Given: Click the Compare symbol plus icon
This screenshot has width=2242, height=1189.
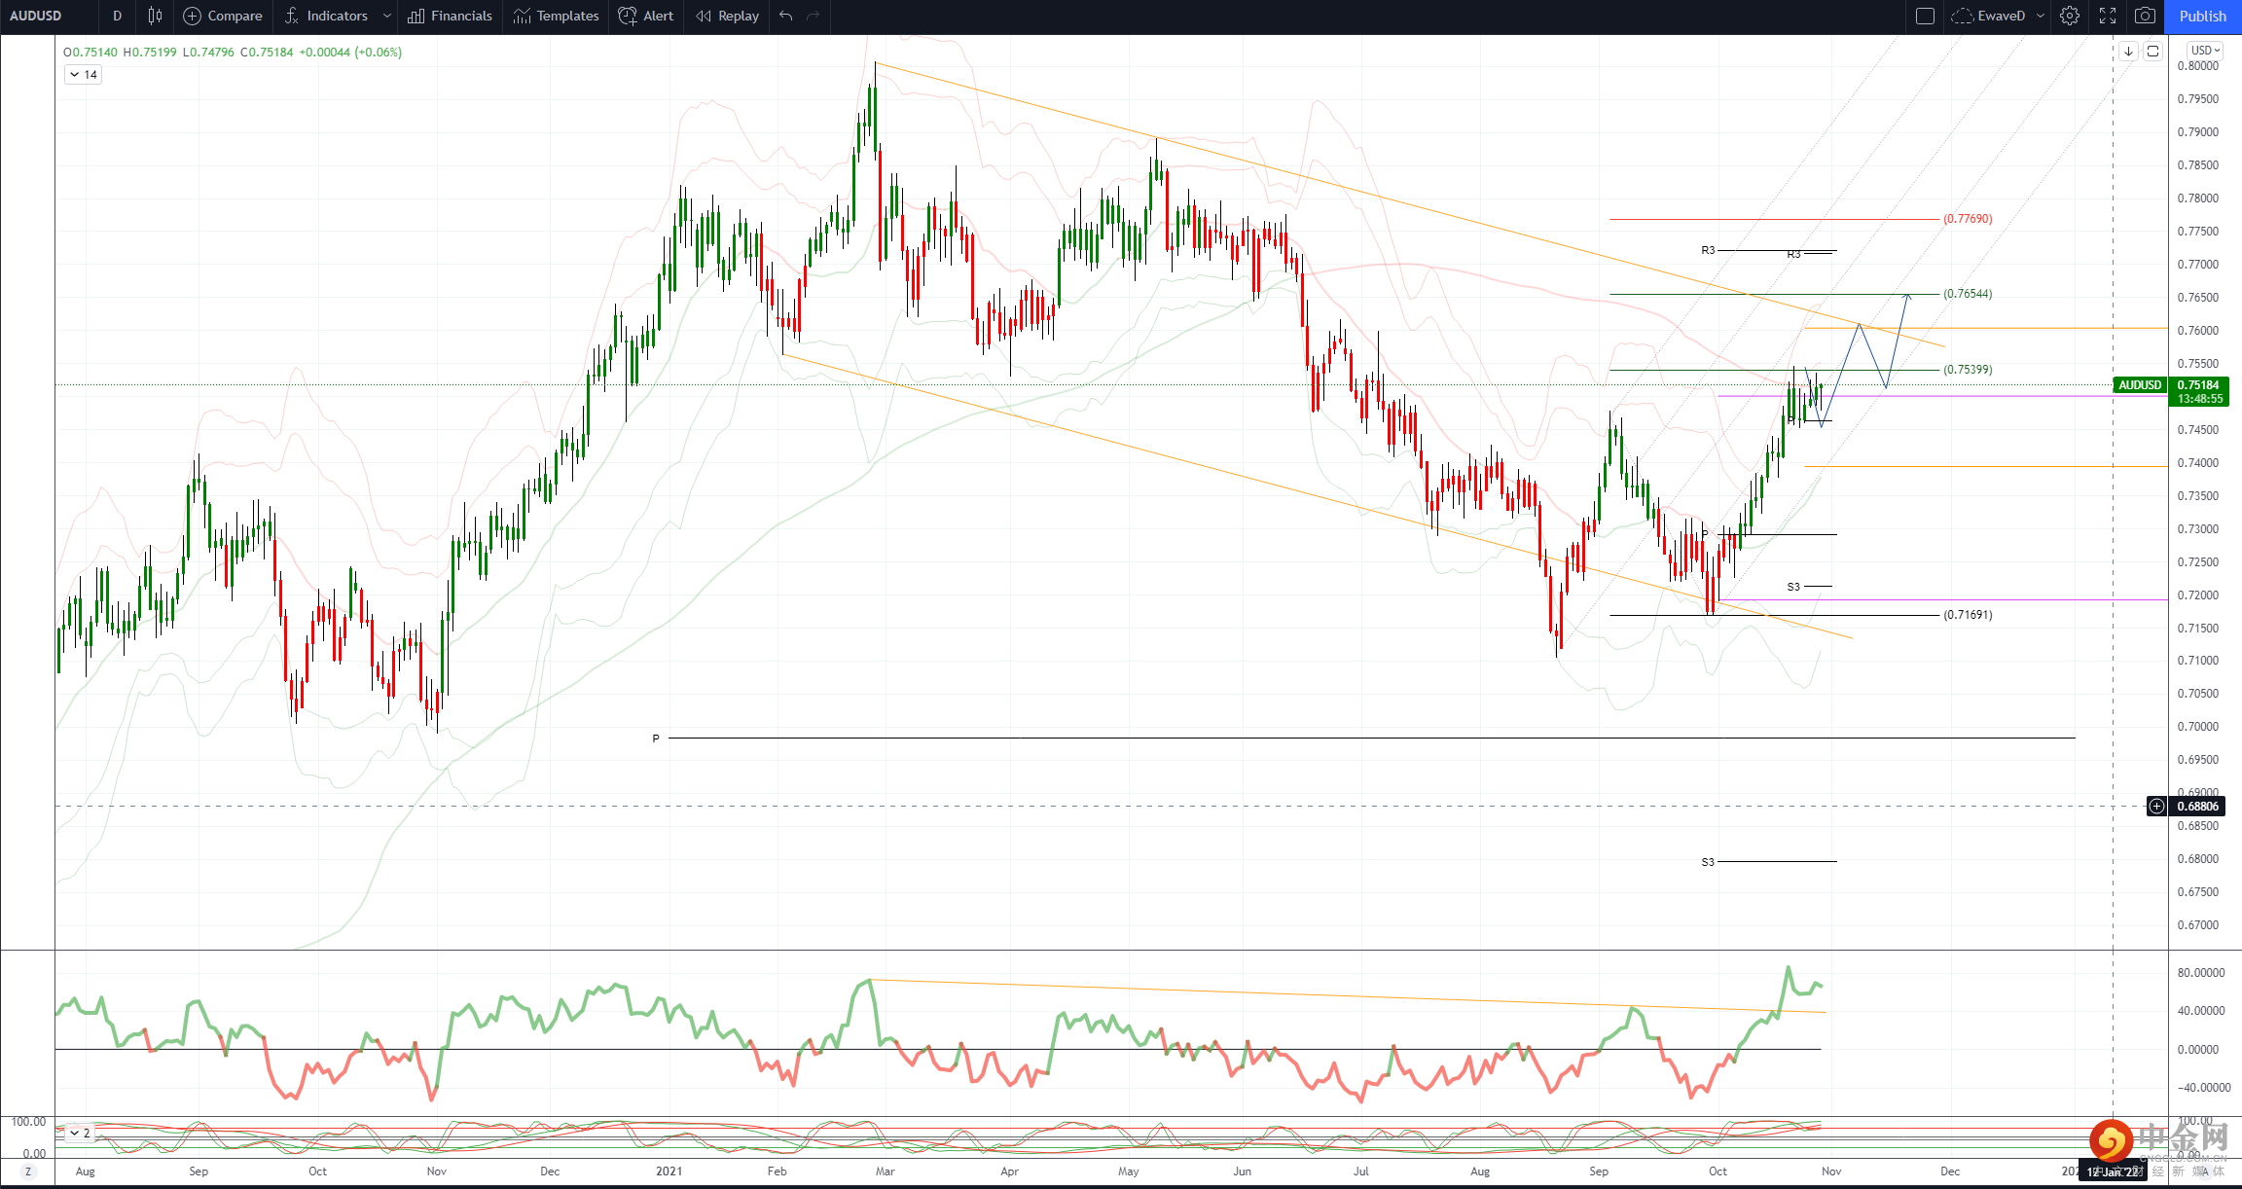Looking at the screenshot, I should point(193,16).
